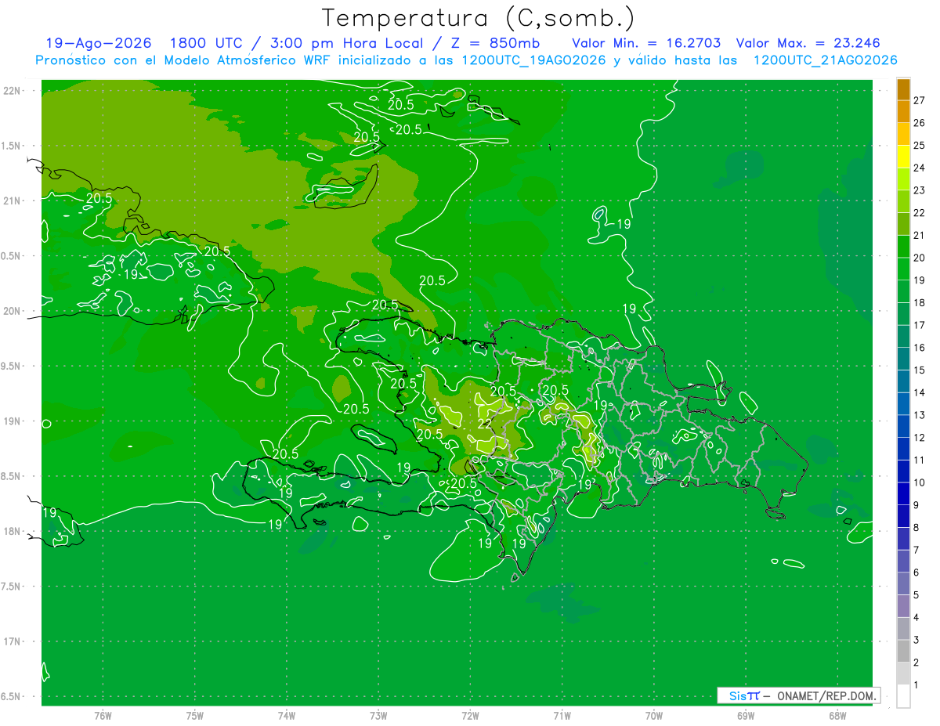Click the yellow swatch between 24 and 25
Viewport: 940px width, 726px height.
tap(903, 157)
